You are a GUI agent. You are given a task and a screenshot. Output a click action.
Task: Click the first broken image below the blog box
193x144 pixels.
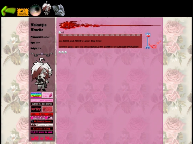[x=60, y=52]
